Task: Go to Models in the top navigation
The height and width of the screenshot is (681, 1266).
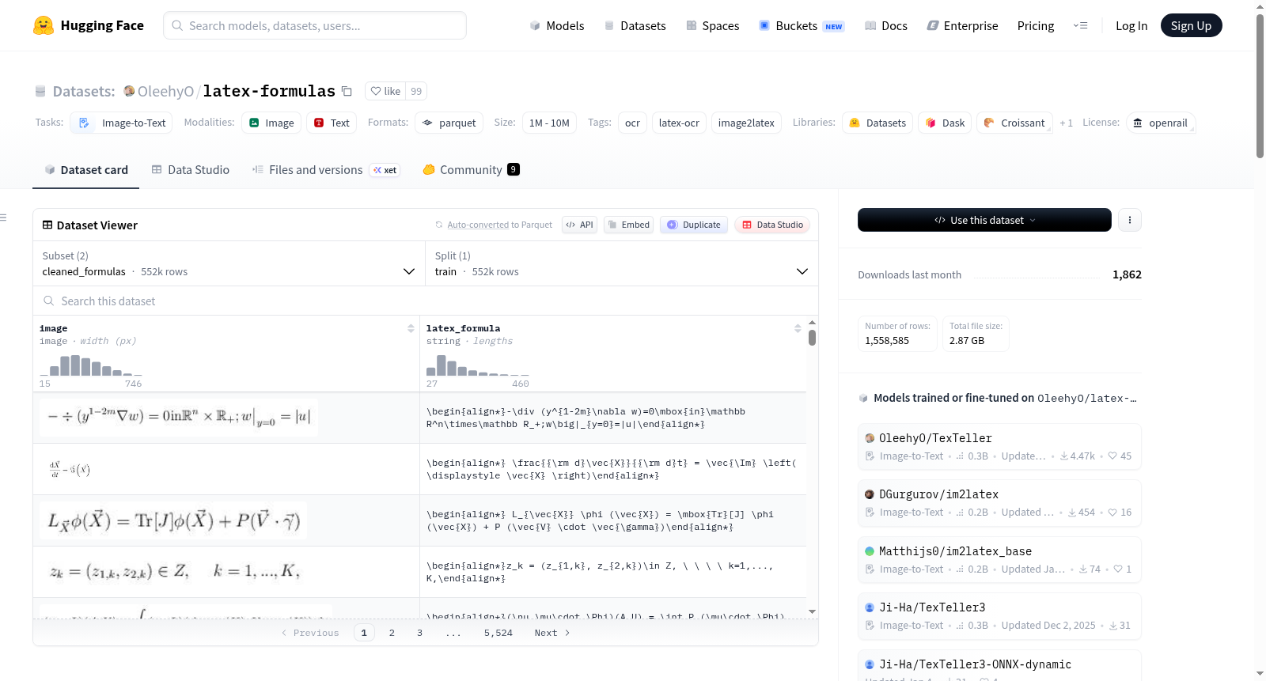Action: (557, 26)
